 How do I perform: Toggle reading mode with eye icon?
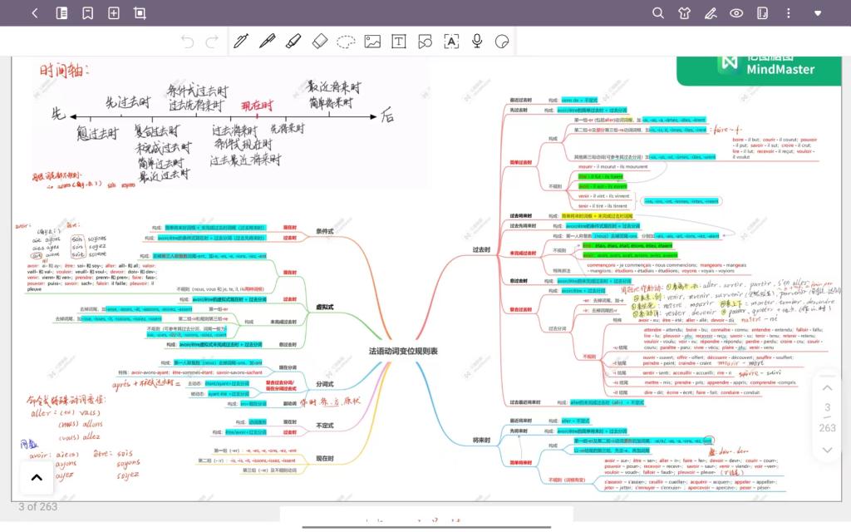pyautogui.click(x=736, y=13)
